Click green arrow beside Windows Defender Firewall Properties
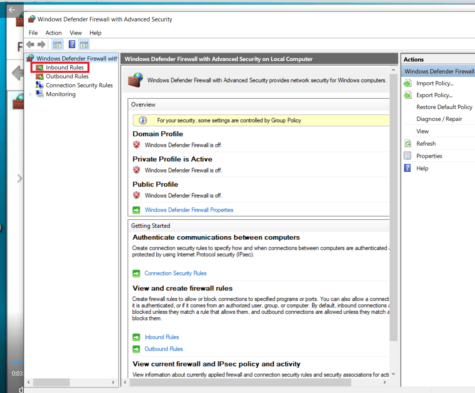The height and width of the screenshot is (393, 475). pyautogui.click(x=137, y=210)
